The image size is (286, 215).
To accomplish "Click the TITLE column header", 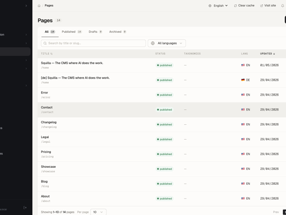I will click(47, 54).
